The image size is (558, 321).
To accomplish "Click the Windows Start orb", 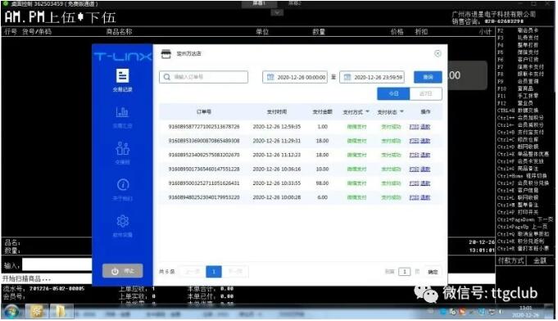I will point(11,312).
